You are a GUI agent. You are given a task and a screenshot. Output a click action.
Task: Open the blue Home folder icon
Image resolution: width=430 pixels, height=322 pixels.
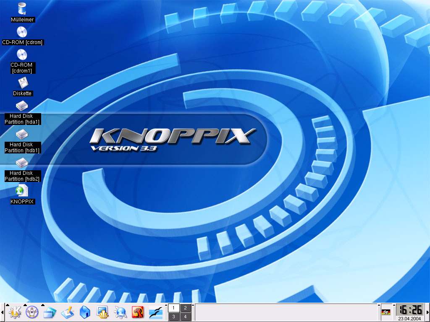[85, 312]
